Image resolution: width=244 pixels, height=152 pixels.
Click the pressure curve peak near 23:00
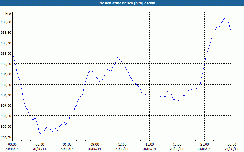(x=224, y=18)
